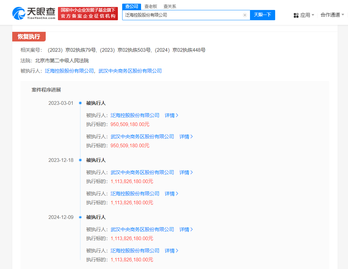
Task: Open 详情 for 泛海控股 under 2023-12-18
Action: pyautogui.click(x=171, y=194)
